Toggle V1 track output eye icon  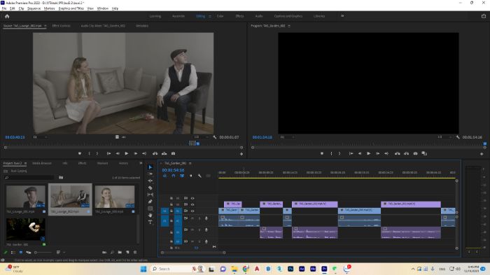click(192, 211)
